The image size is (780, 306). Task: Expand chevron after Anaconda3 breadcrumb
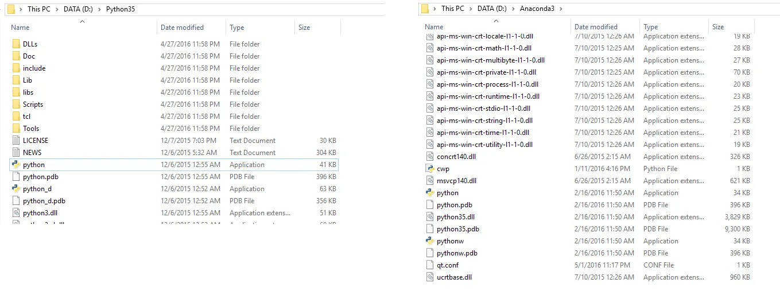pyautogui.click(x=561, y=9)
